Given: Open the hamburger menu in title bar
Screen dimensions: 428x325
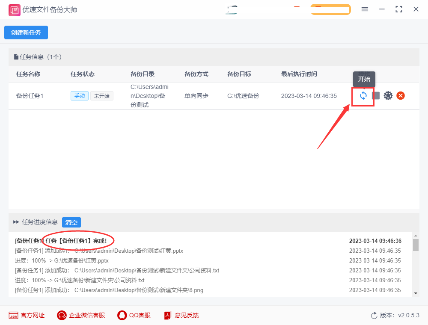Looking at the screenshot, I should click(365, 9).
